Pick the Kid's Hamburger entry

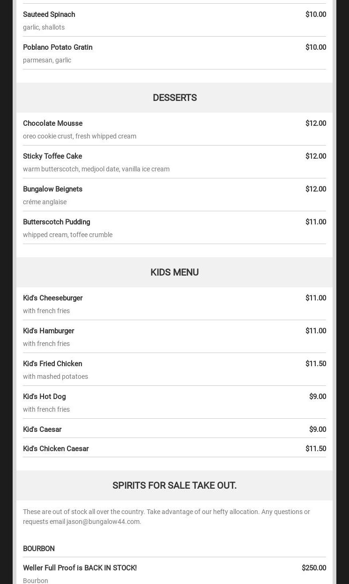[x=49, y=331]
